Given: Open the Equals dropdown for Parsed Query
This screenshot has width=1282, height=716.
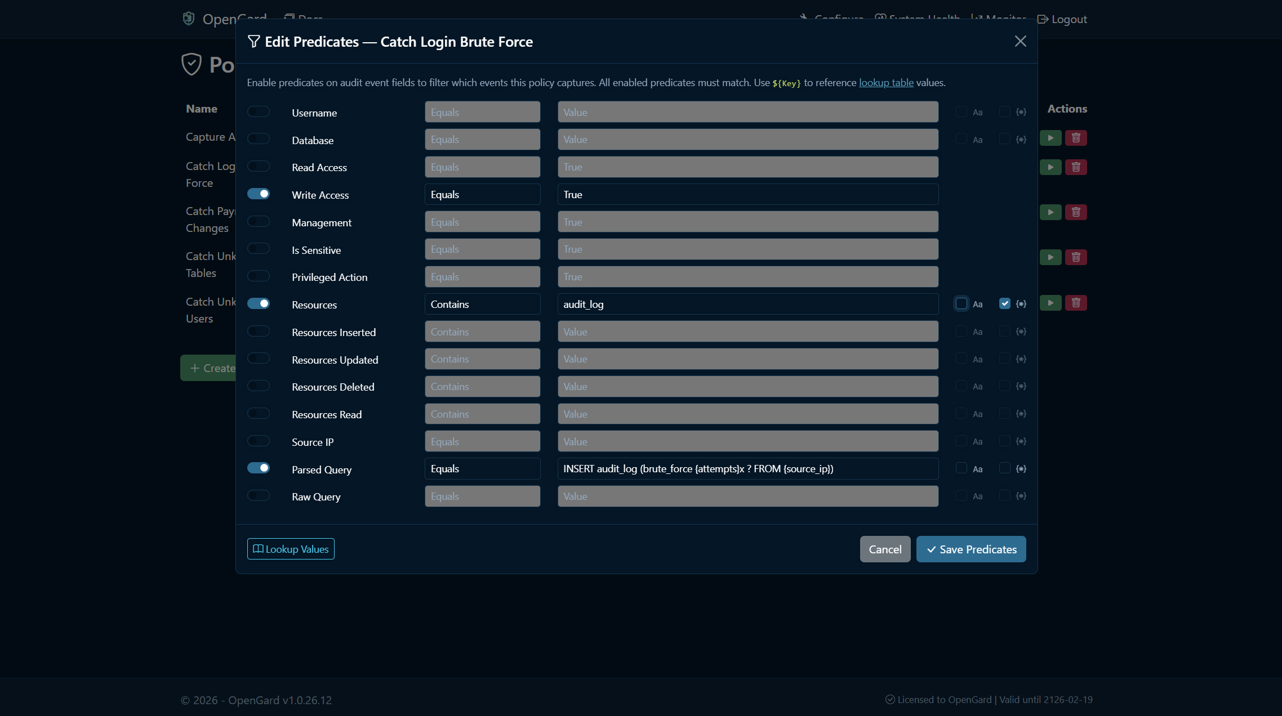Looking at the screenshot, I should [x=482, y=468].
